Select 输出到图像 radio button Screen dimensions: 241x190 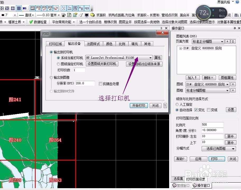click(x=51, y=77)
